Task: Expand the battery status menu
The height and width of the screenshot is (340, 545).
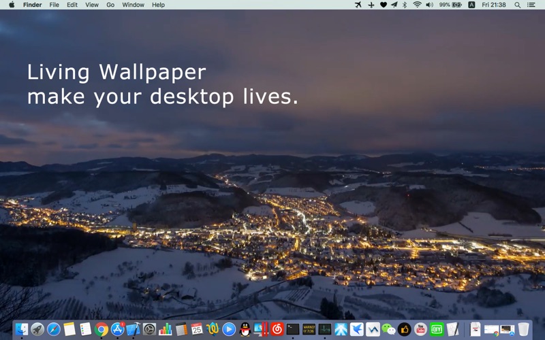Action: tap(456, 5)
